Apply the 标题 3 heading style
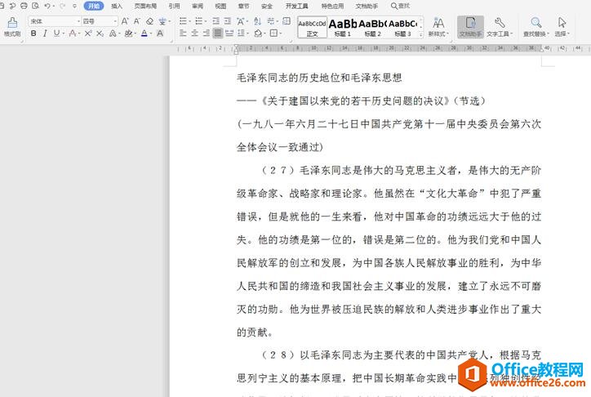 (x=402, y=27)
